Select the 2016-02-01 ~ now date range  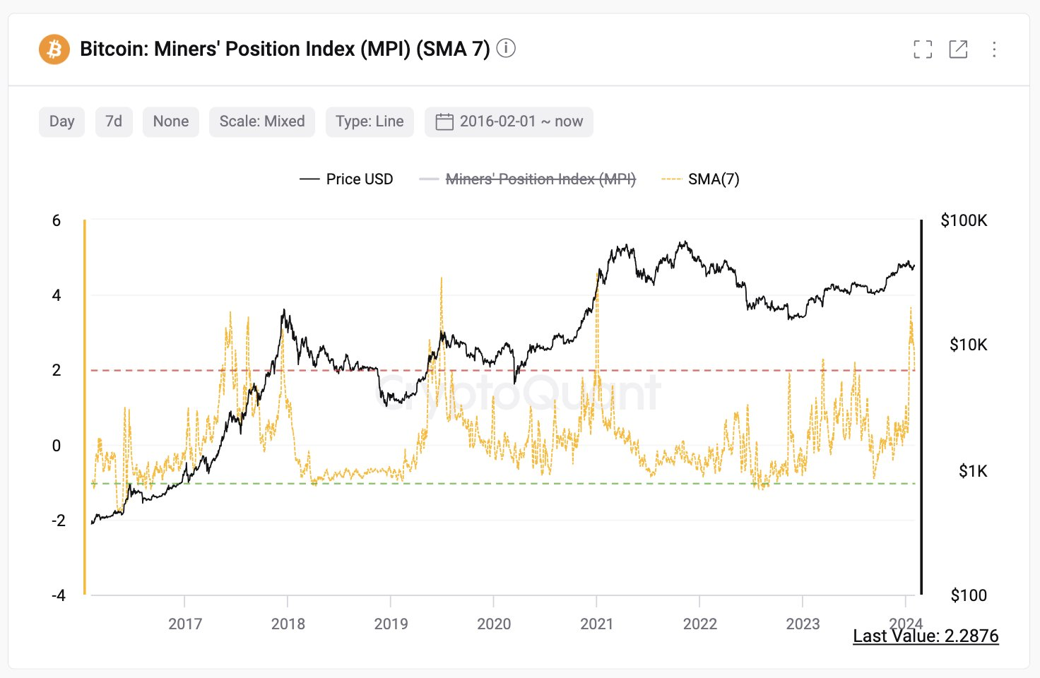(x=509, y=121)
